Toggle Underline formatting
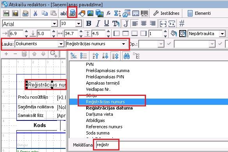 [107, 23]
